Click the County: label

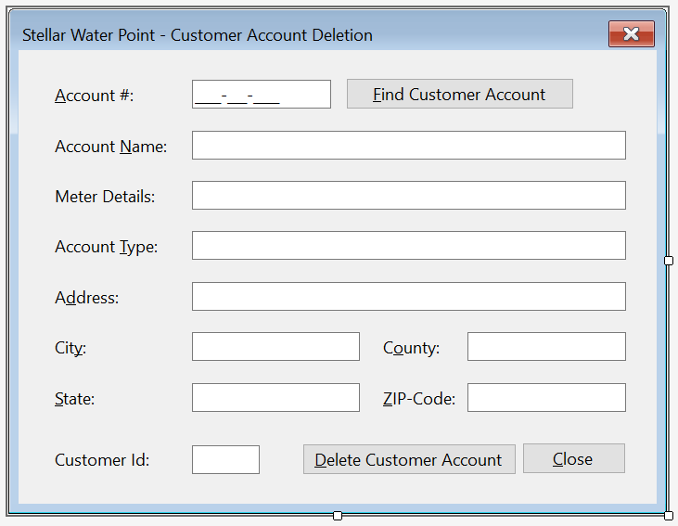pyautogui.click(x=411, y=348)
